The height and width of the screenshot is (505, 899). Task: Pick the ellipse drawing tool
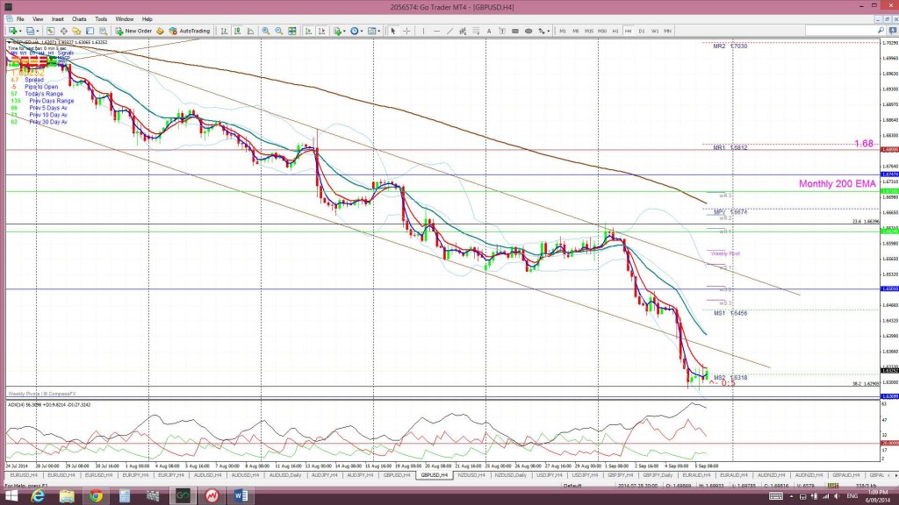tap(529, 31)
